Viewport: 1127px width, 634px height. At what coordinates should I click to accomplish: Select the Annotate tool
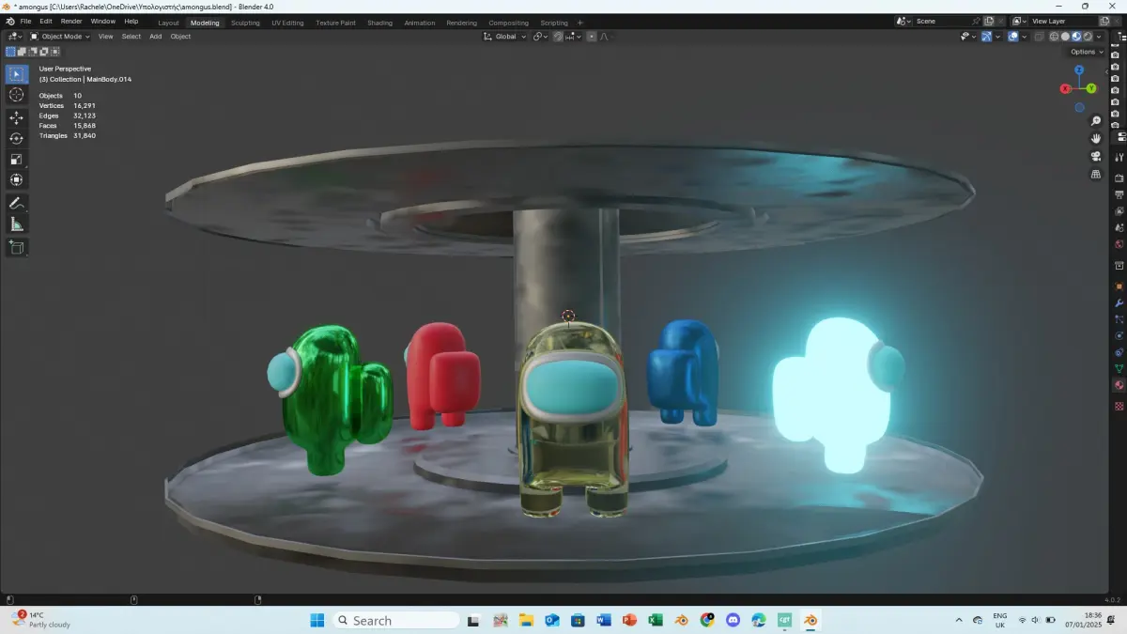tap(17, 203)
